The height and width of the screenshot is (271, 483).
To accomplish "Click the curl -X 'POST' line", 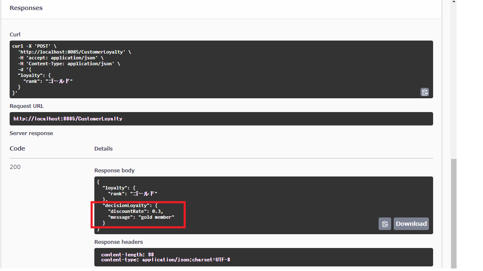I will 34,46.
